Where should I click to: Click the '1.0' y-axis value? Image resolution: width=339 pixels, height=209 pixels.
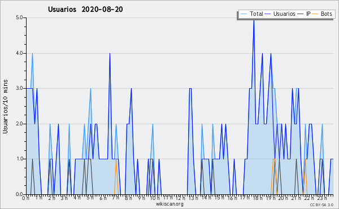(19, 159)
